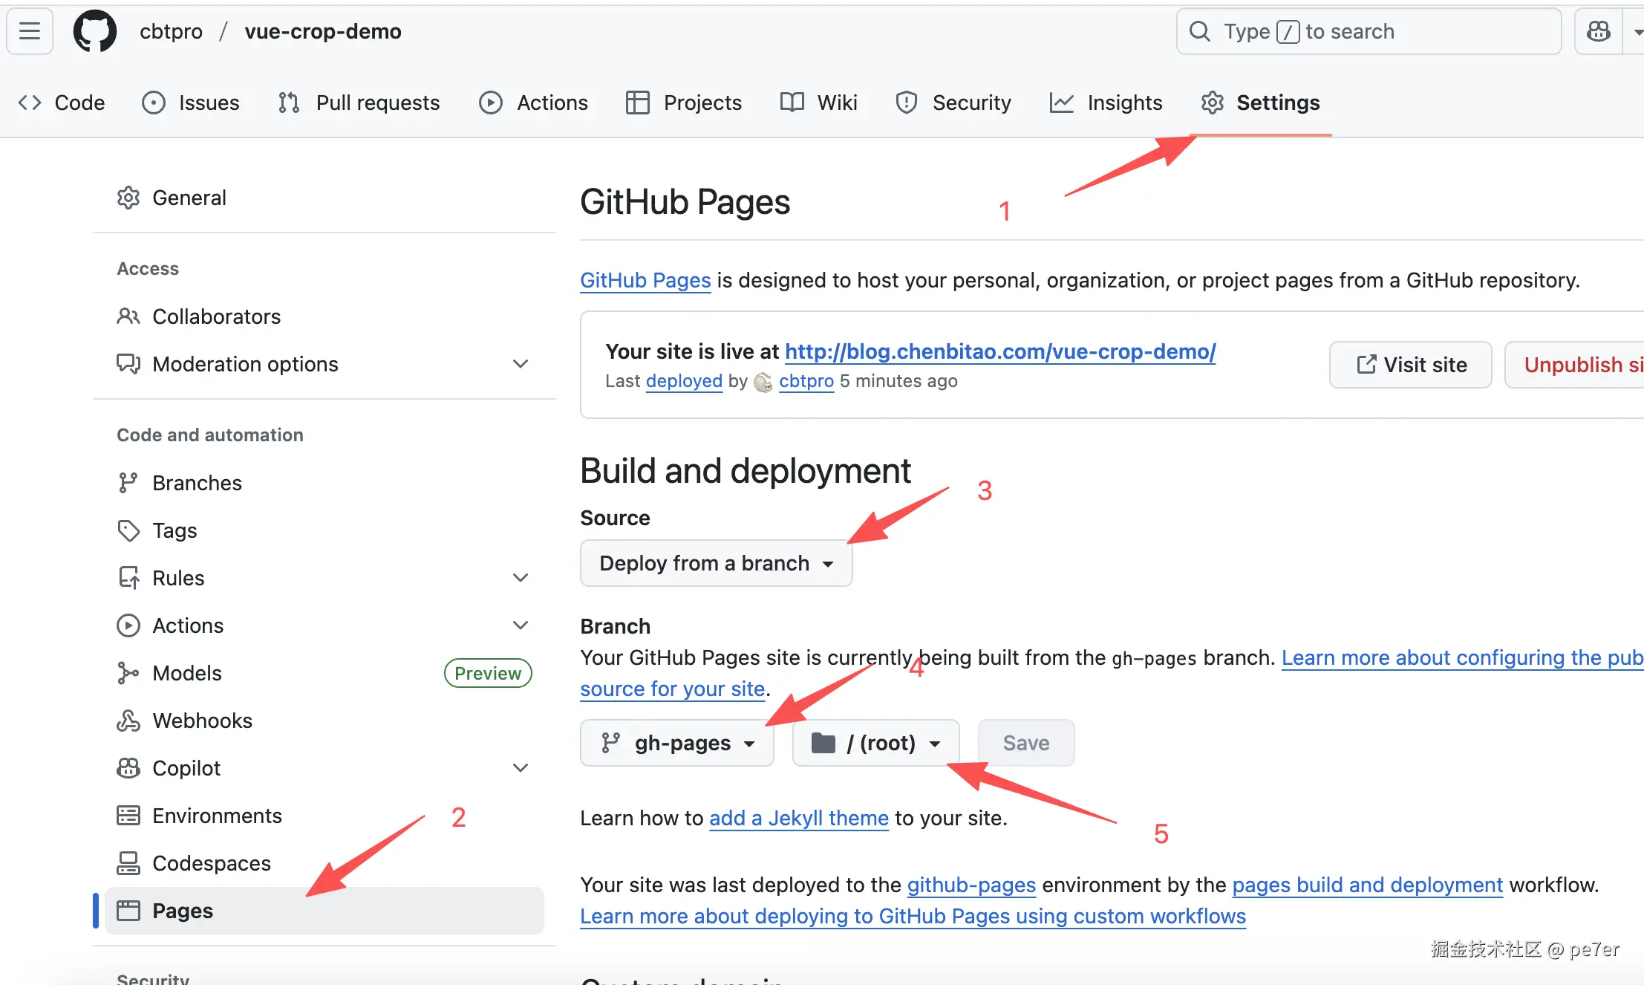Open the gh-pages branch selector

[x=677, y=743]
